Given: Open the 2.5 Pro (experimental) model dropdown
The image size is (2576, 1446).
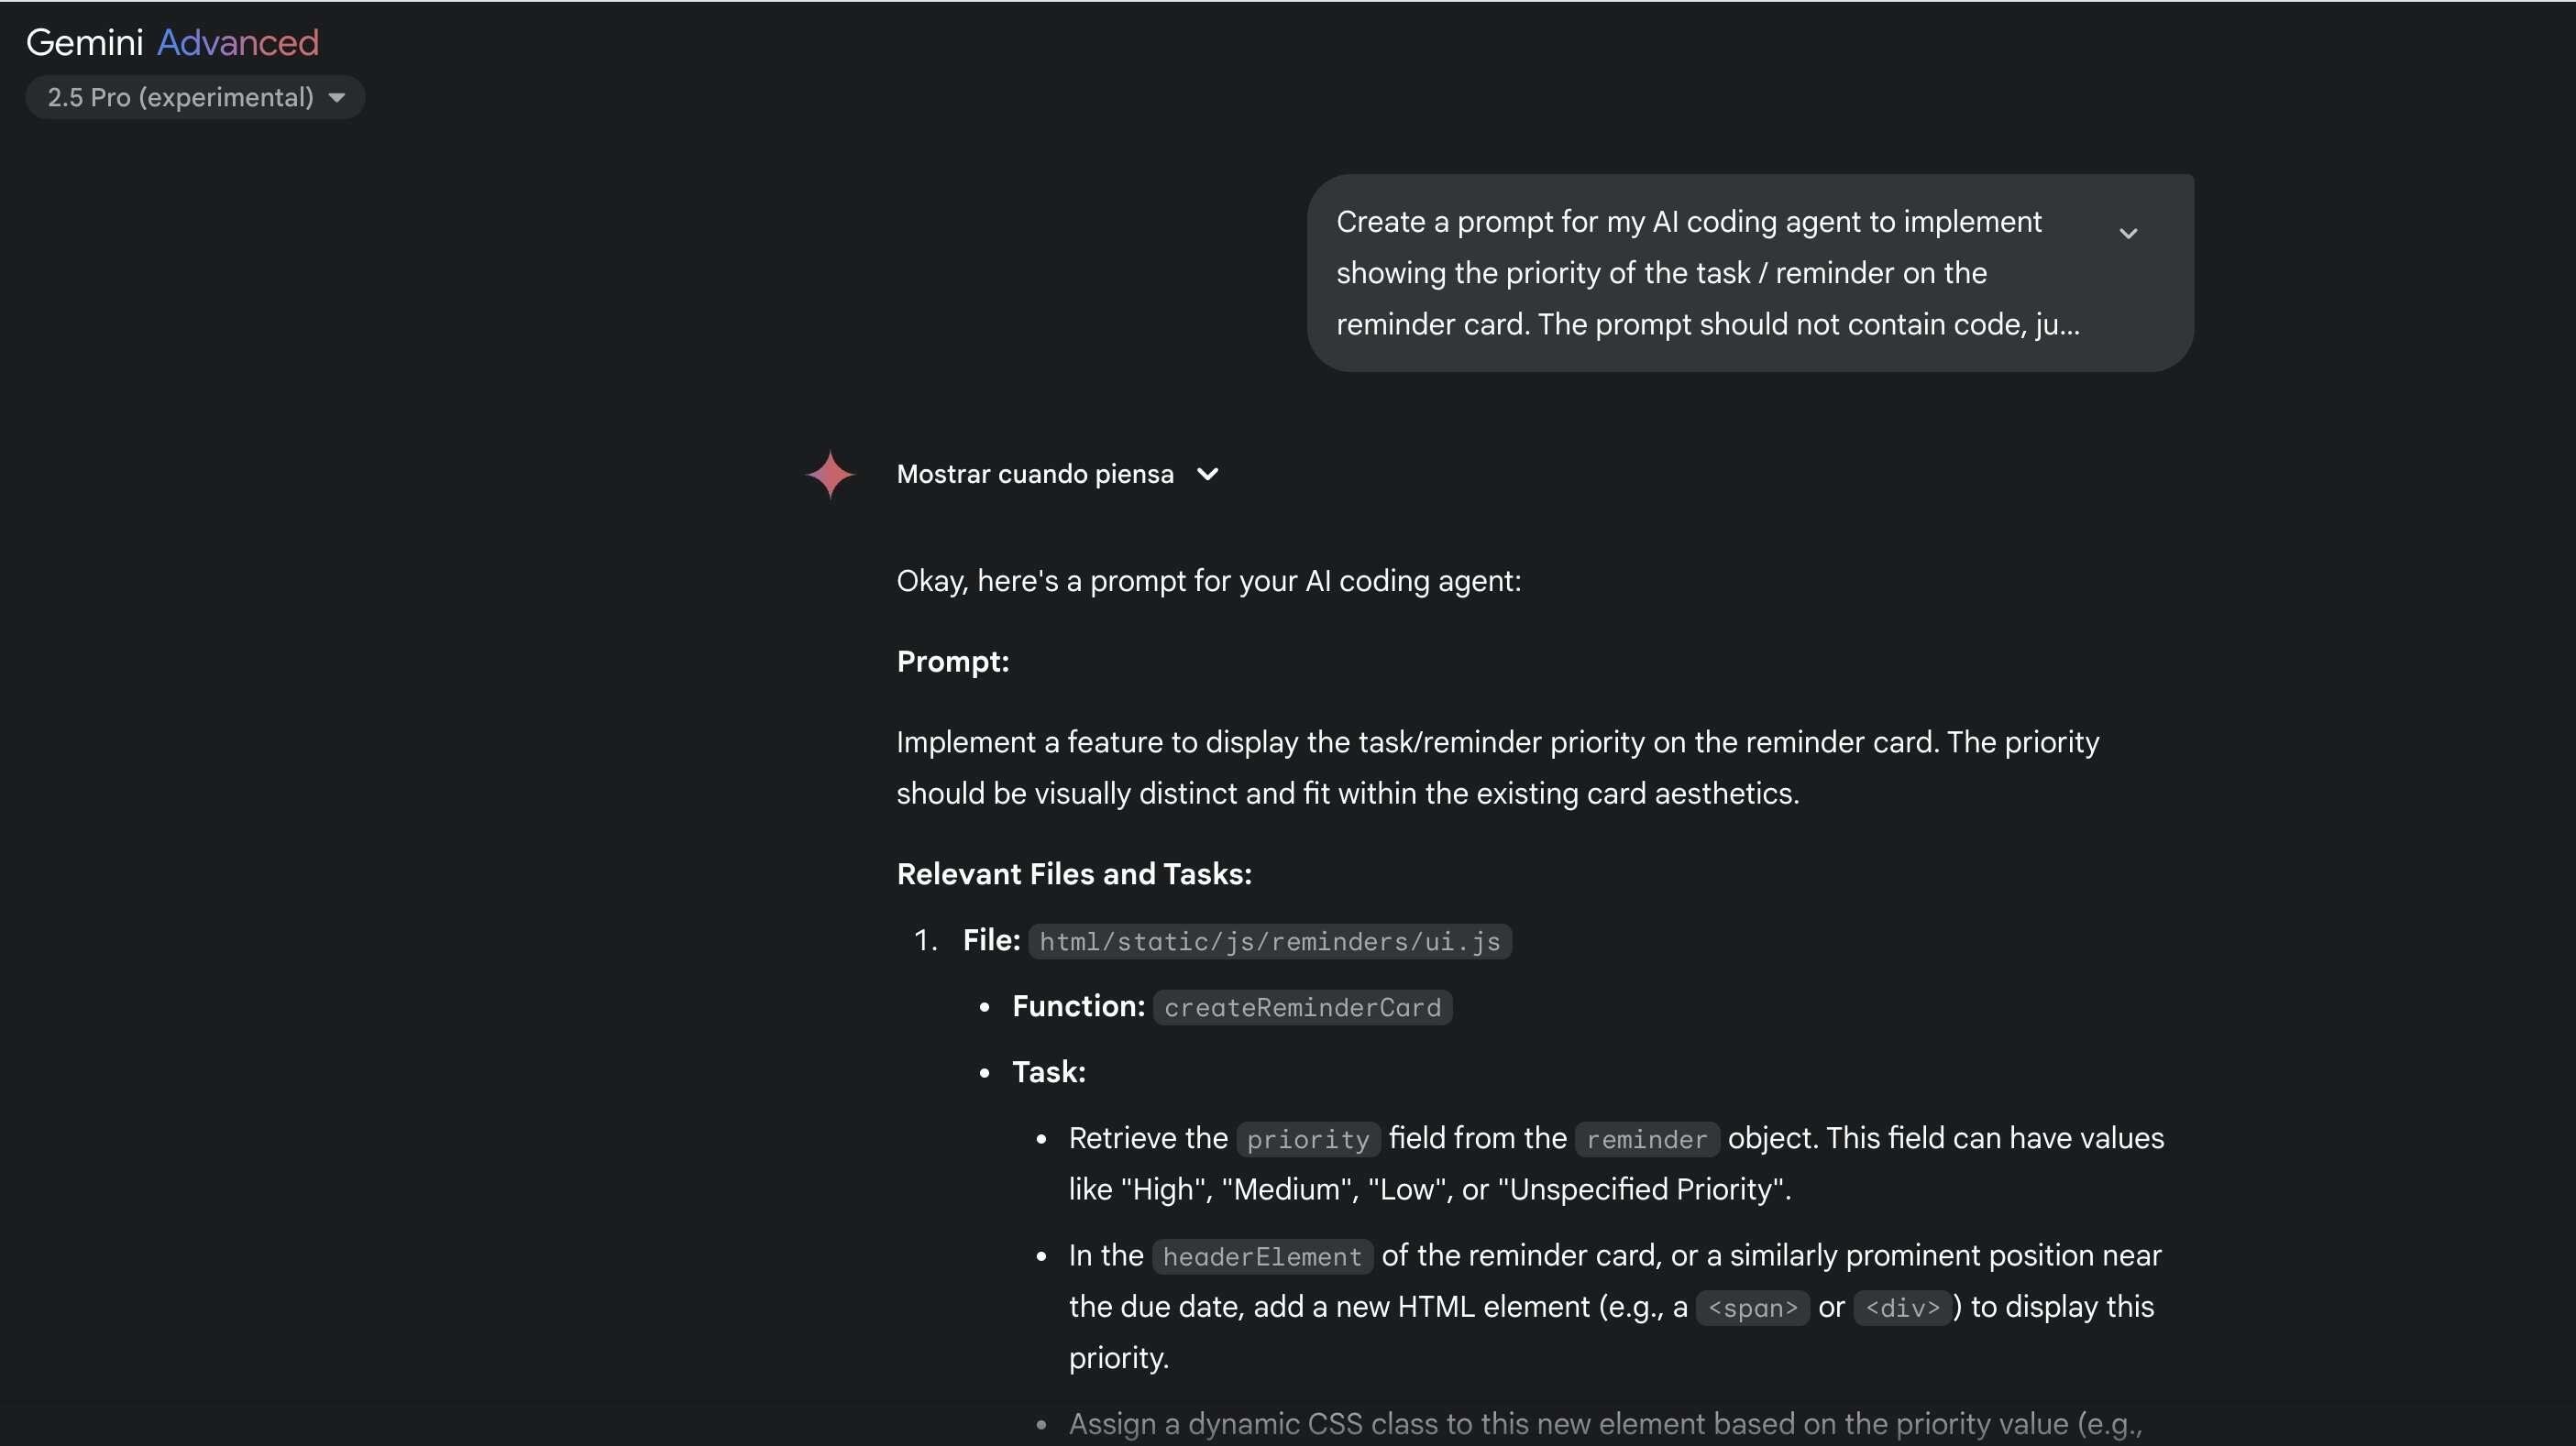Looking at the screenshot, I should click(x=195, y=97).
